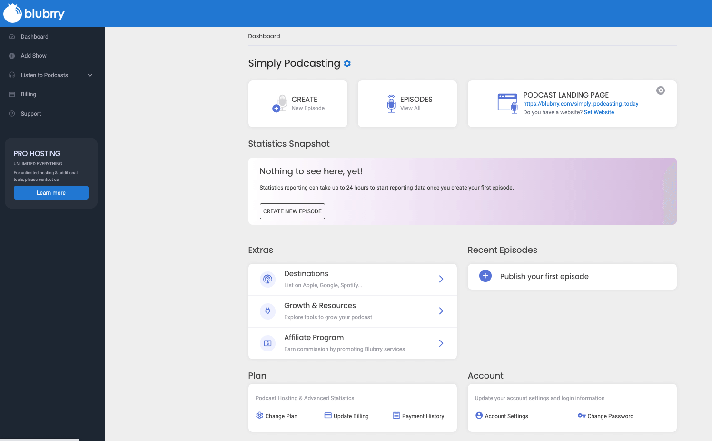Click the PODCAST LANDING PAGE heading

pos(566,95)
